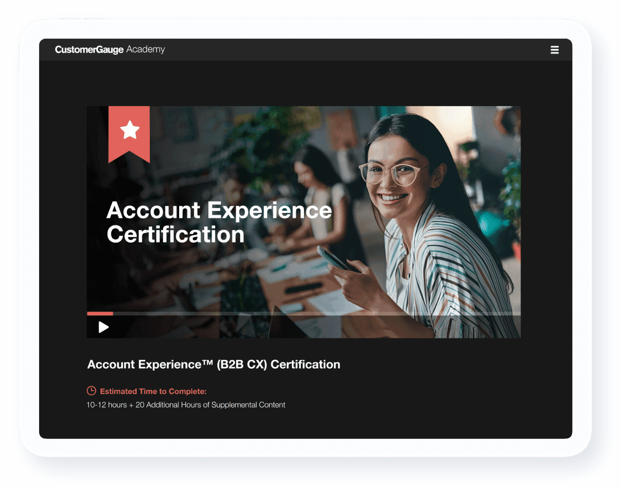Open the hamburger menu

click(x=555, y=50)
